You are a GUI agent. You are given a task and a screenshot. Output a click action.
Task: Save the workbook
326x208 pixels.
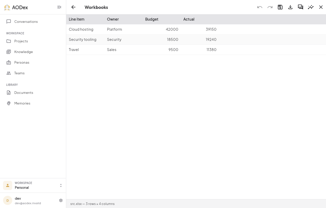point(280,7)
